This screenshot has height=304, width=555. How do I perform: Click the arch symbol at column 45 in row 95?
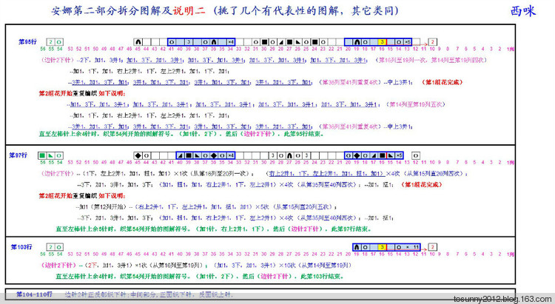pos(138,42)
